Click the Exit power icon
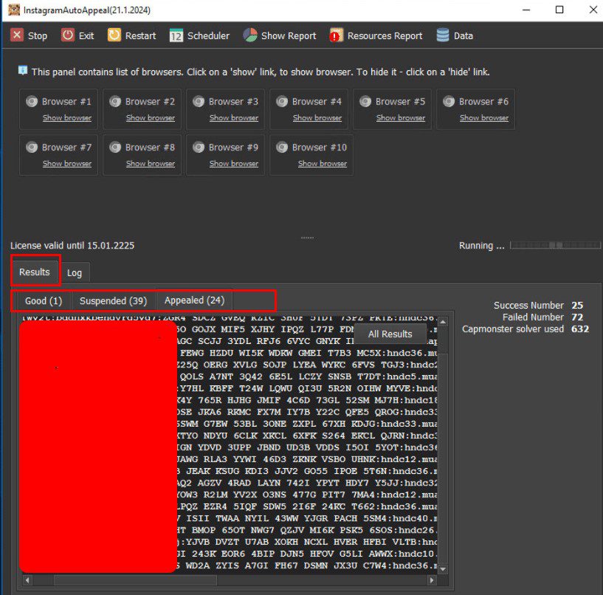 [68, 35]
